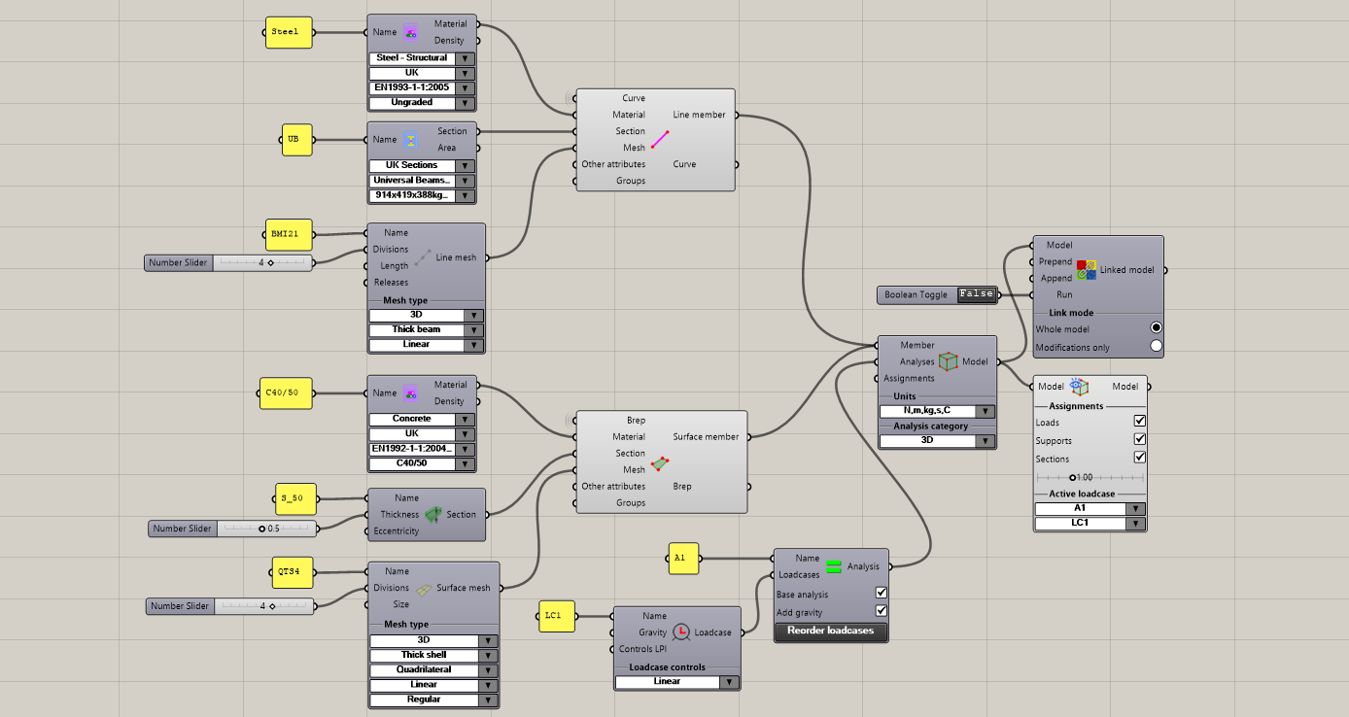Click the Controls LPI input label
The width and height of the screenshot is (1349, 717).
(642, 649)
